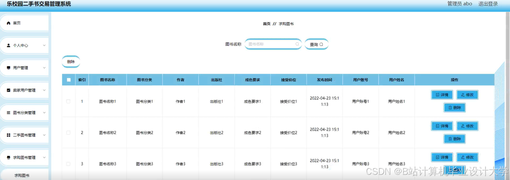Click the cell 作者2
The image size is (510, 180).
click(180, 132)
